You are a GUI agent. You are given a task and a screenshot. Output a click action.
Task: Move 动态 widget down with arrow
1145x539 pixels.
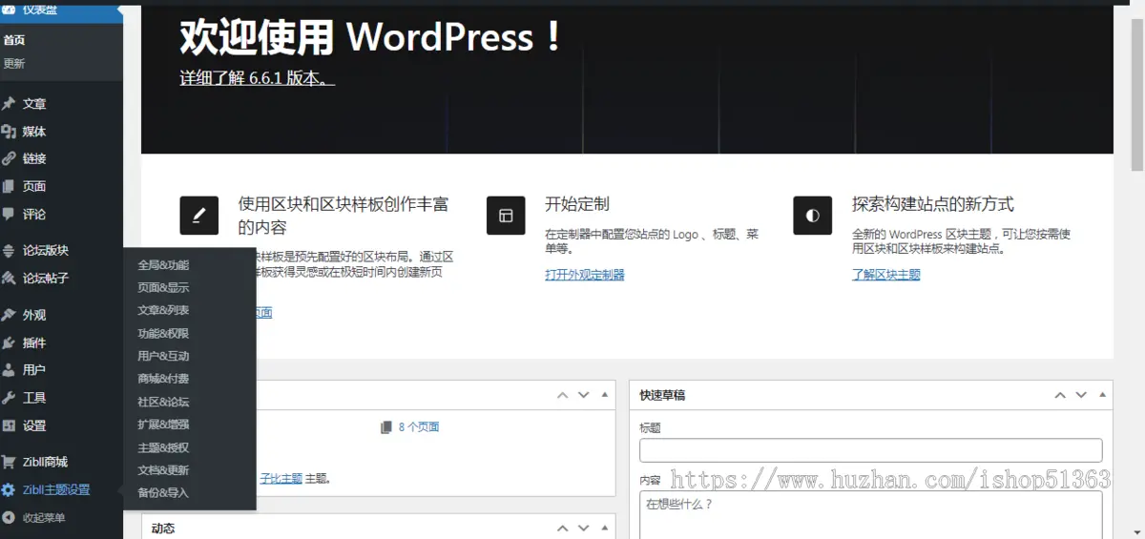(x=584, y=529)
